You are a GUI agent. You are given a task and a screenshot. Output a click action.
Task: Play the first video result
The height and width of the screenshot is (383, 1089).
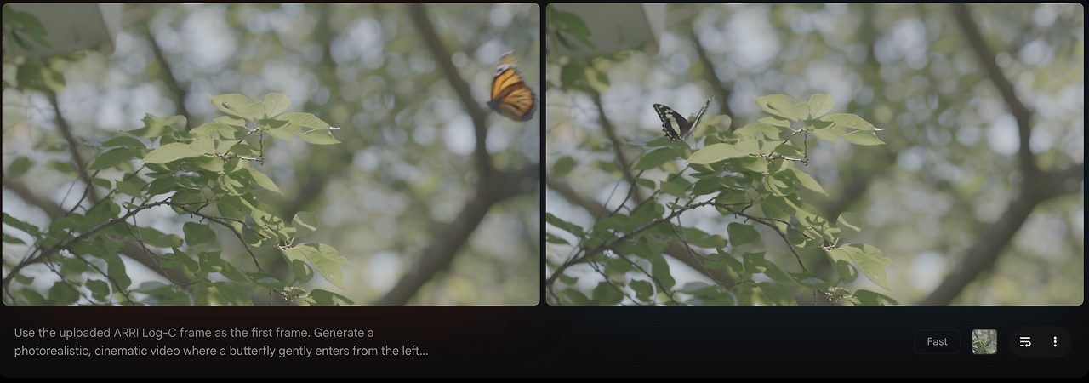coord(271,154)
